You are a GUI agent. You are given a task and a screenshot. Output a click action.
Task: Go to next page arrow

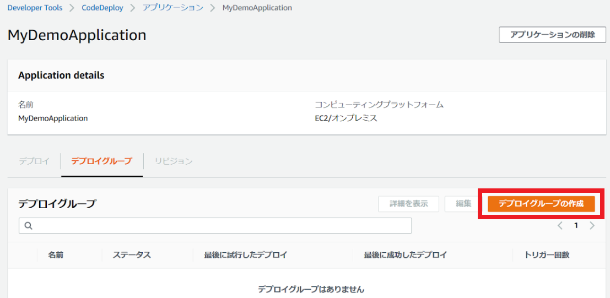click(592, 226)
